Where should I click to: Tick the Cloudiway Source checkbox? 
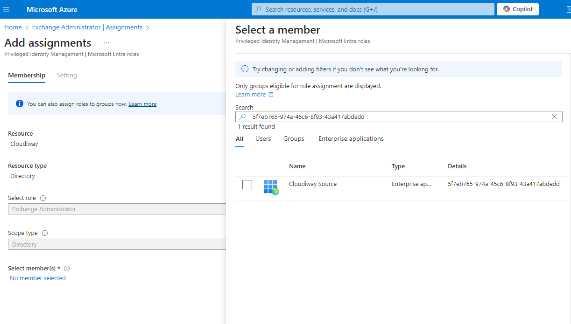(247, 185)
